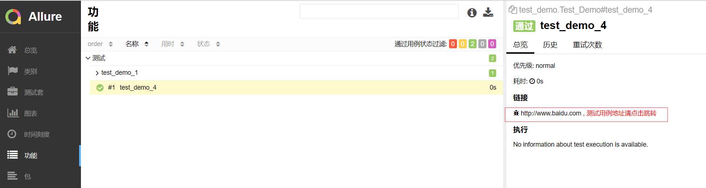Toggle the yellow broken status filter
706x188 pixels.
463,44
